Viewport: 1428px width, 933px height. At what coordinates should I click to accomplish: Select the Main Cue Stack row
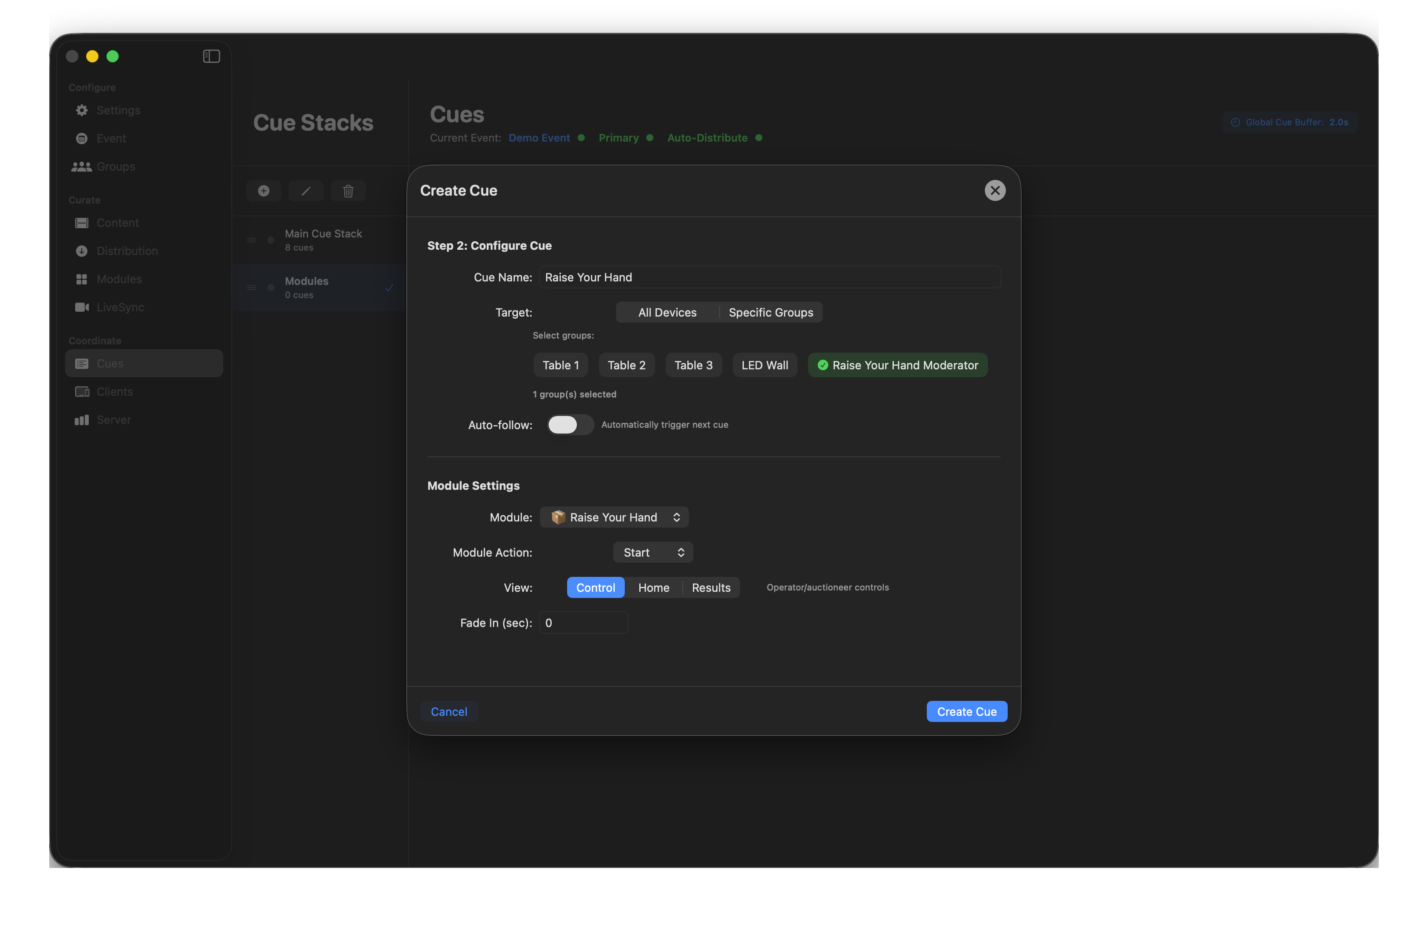tap(320, 240)
